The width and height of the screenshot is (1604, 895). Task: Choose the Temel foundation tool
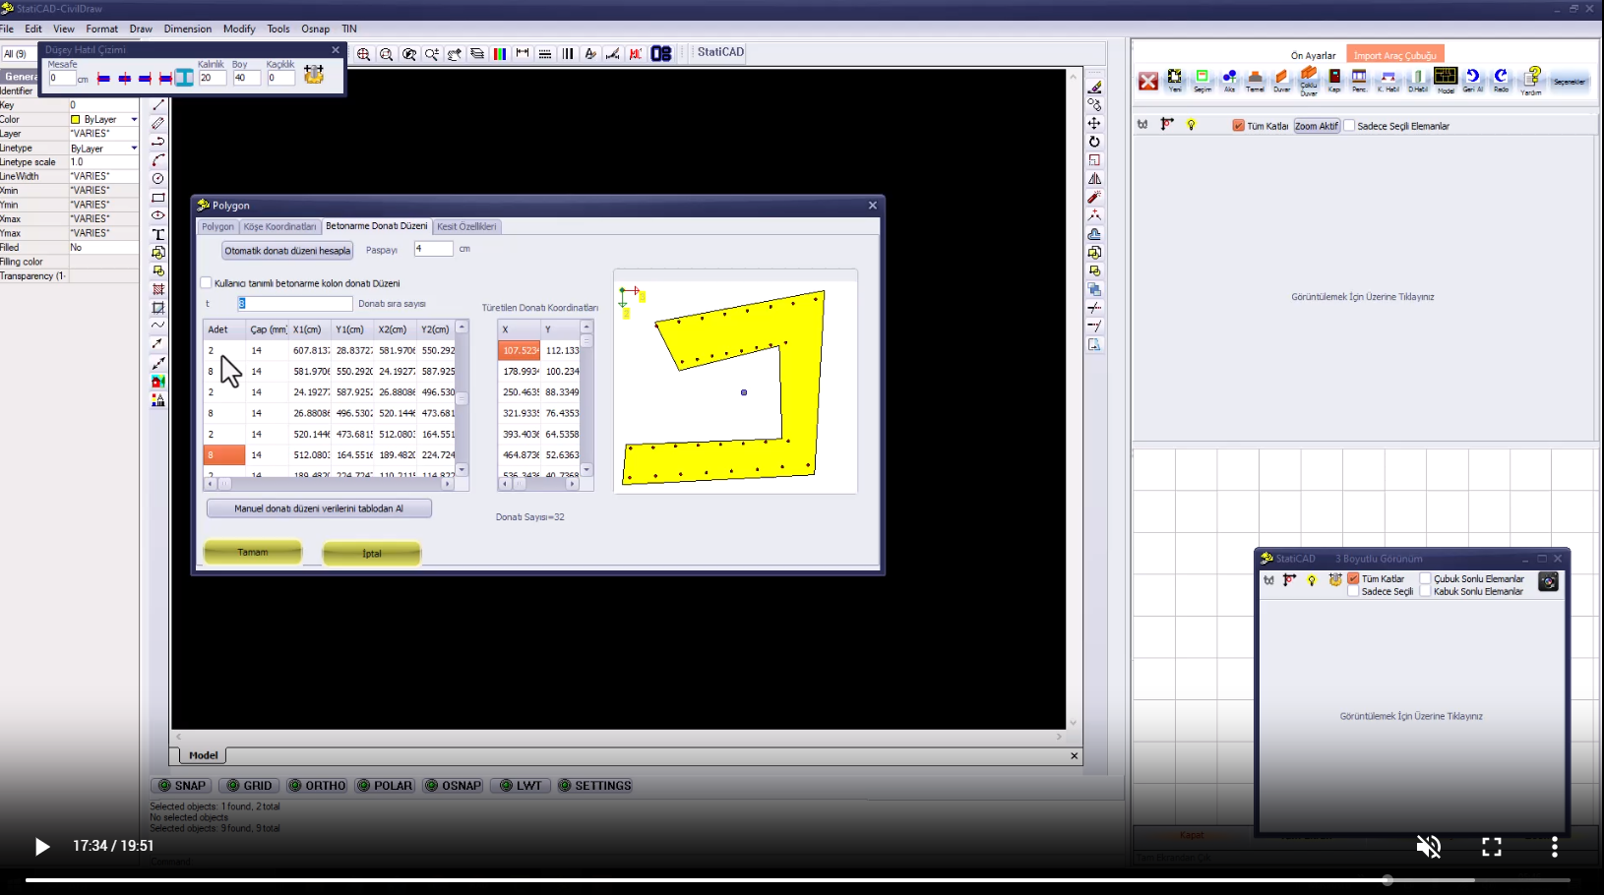click(x=1255, y=80)
